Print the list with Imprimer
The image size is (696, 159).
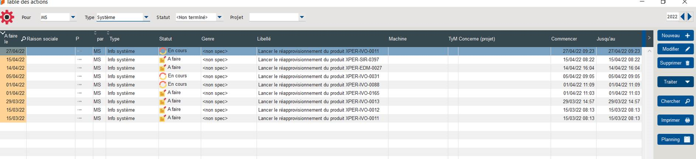pyautogui.click(x=675, y=120)
